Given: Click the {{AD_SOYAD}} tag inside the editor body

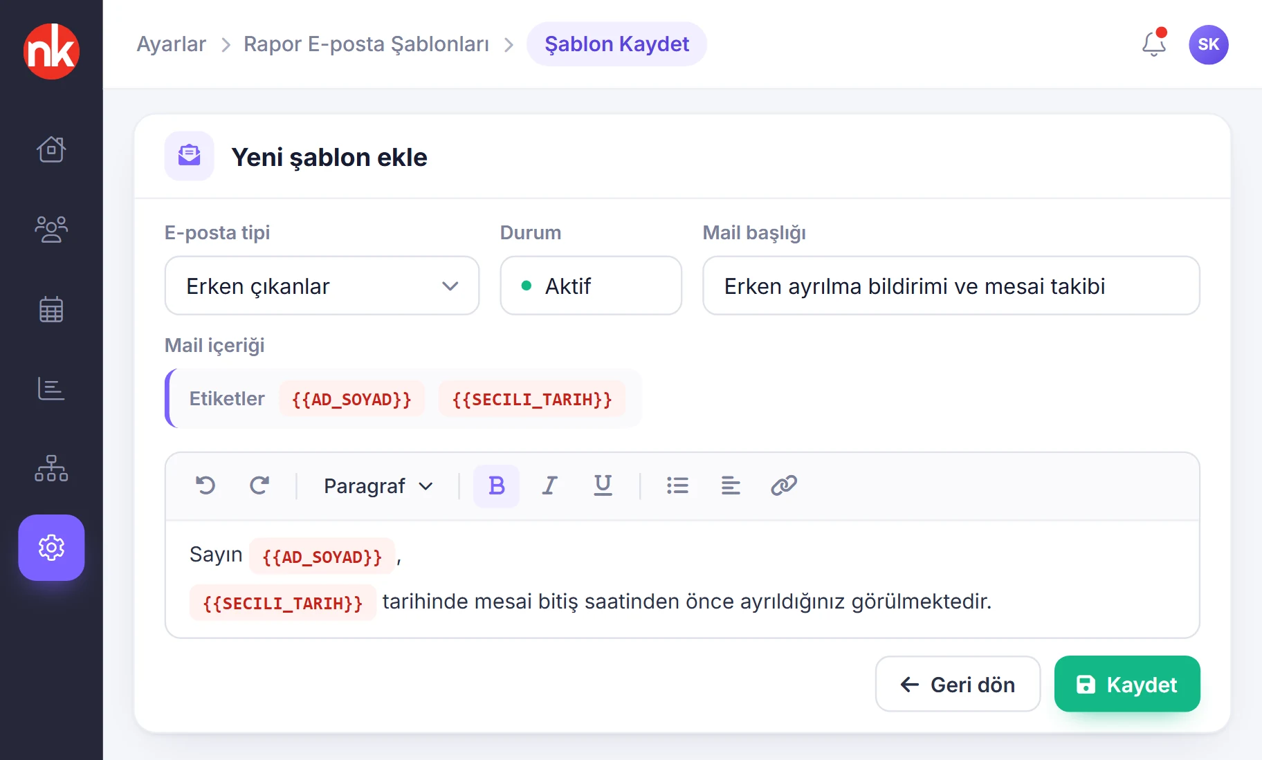Looking at the screenshot, I should pyautogui.click(x=322, y=557).
